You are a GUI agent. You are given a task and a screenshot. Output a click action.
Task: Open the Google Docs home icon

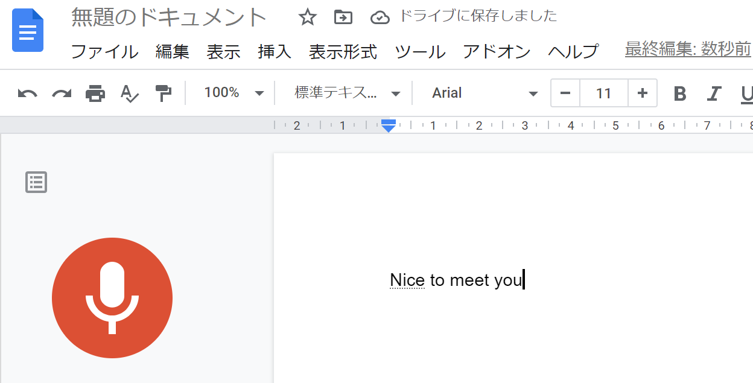(x=28, y=30)
